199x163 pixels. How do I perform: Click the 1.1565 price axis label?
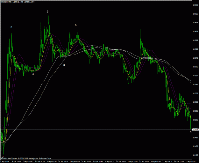195,67
